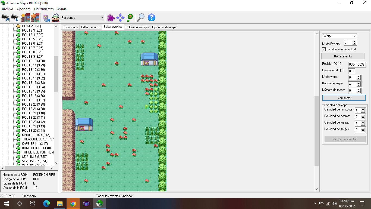Switch to the Pokémon salvajes tab
This screenshot has height=209, width=371.
137,27
